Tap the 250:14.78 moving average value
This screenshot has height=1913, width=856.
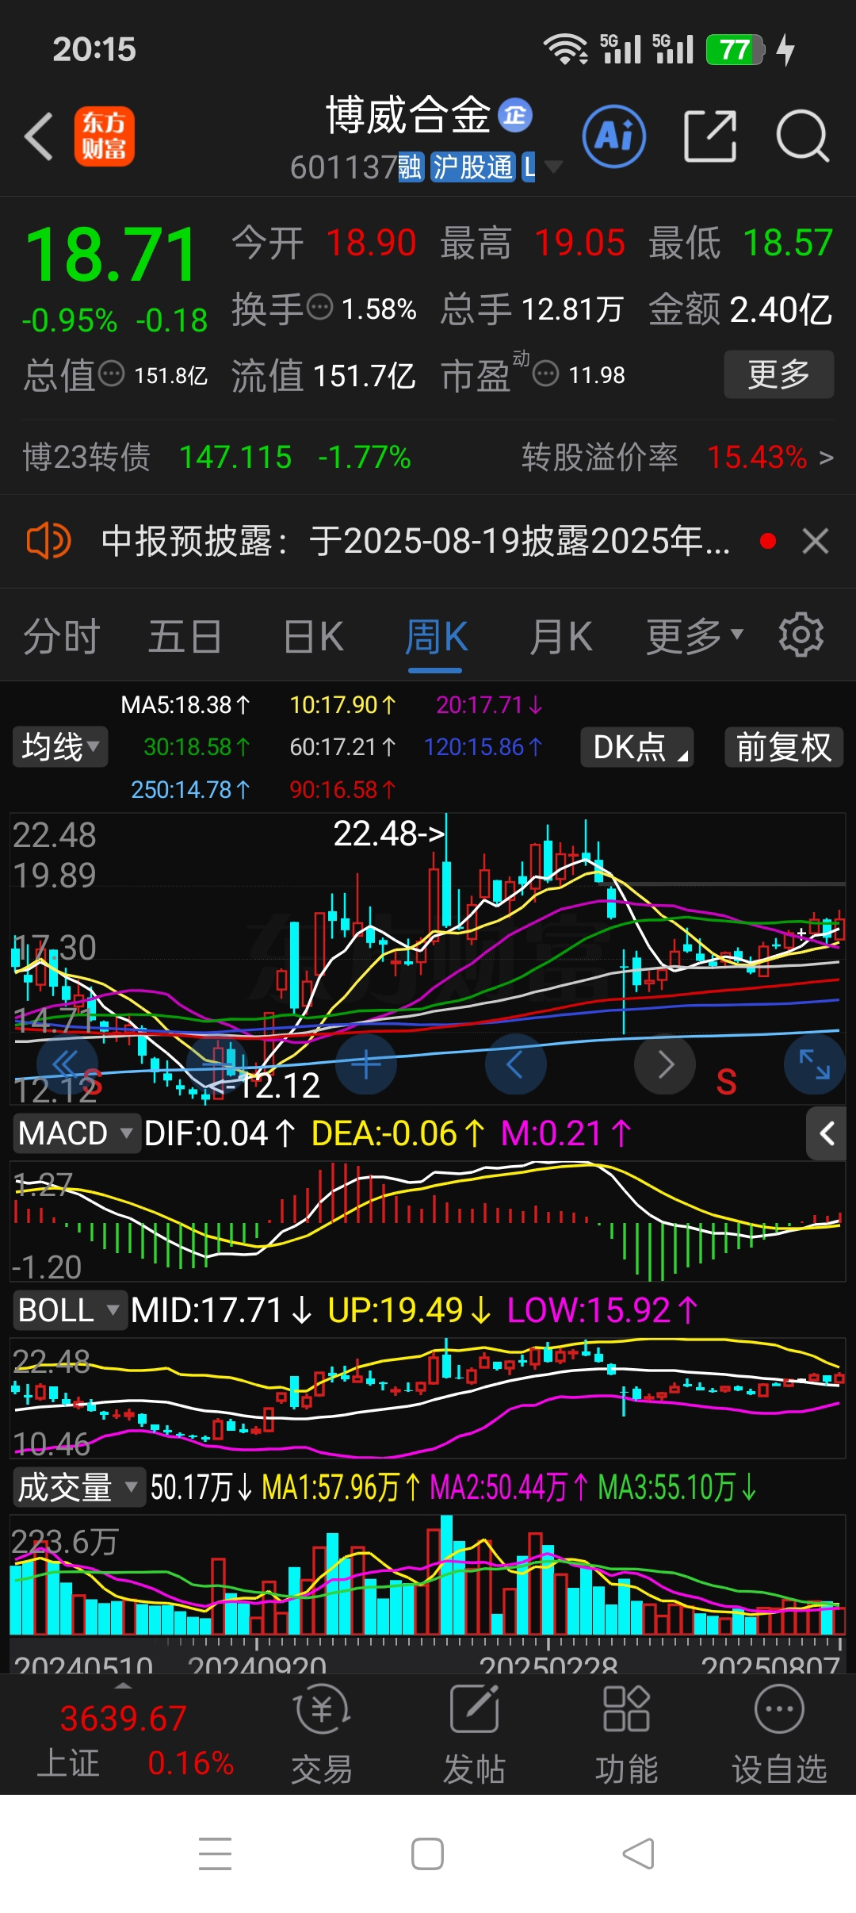(190, 789)
